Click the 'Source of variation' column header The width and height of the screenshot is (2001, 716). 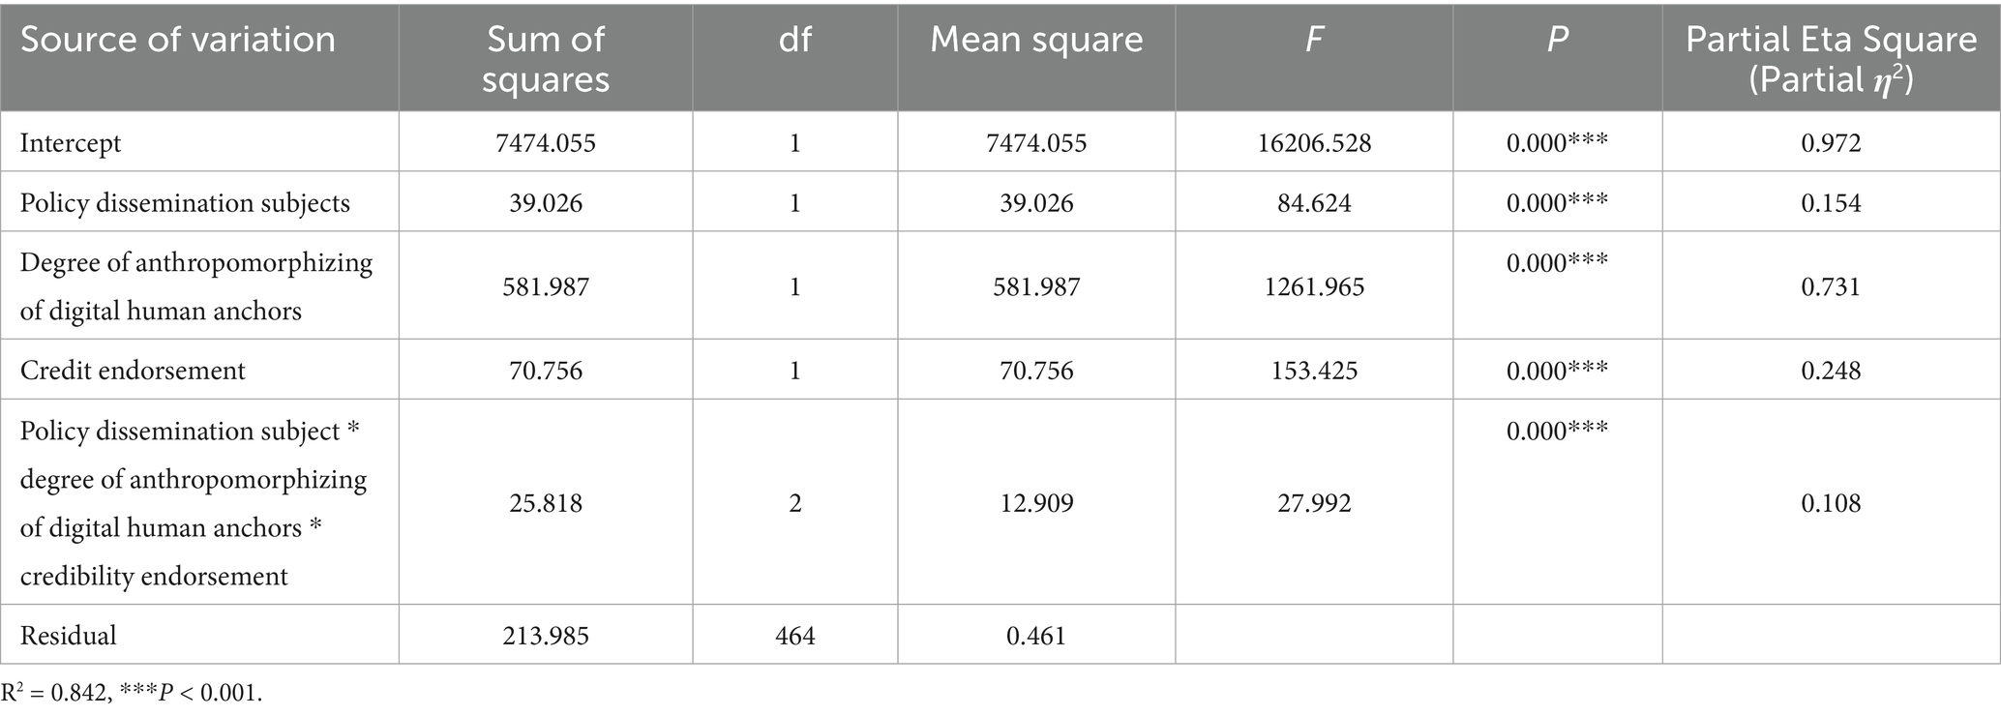[x=178, y=40]
